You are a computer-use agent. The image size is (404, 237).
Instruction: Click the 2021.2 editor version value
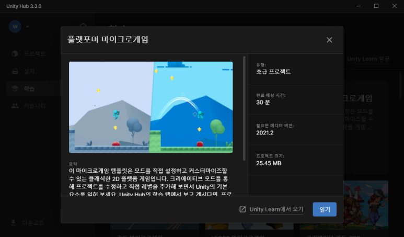264,133
